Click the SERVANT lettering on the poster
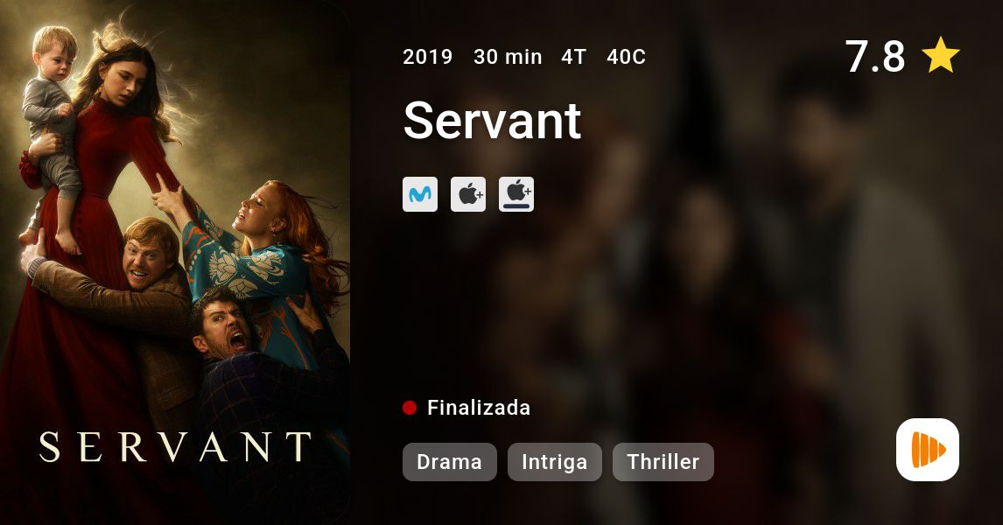Image resolution: width=1003 pixels, height=525 pixels. tap(175, 447)
